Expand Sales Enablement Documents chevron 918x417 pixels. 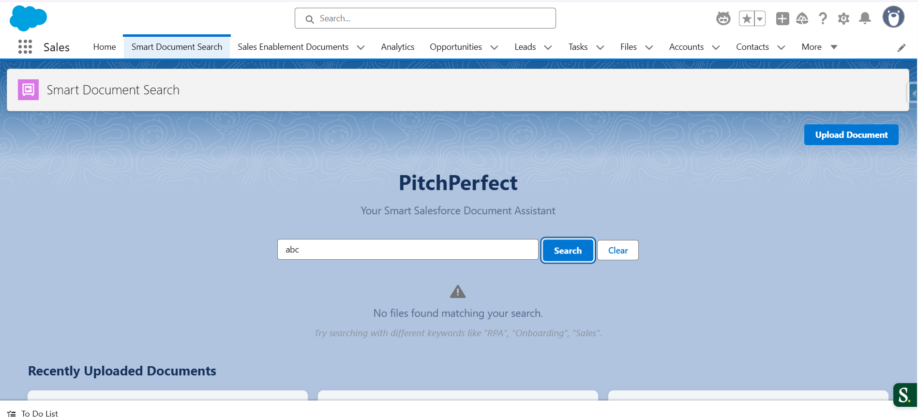coord(361,47)
